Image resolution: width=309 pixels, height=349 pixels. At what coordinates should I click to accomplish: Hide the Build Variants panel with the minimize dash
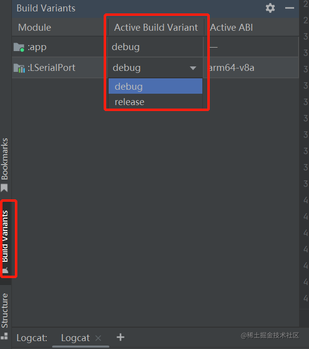pyautogui.click(x=290, y=8)
